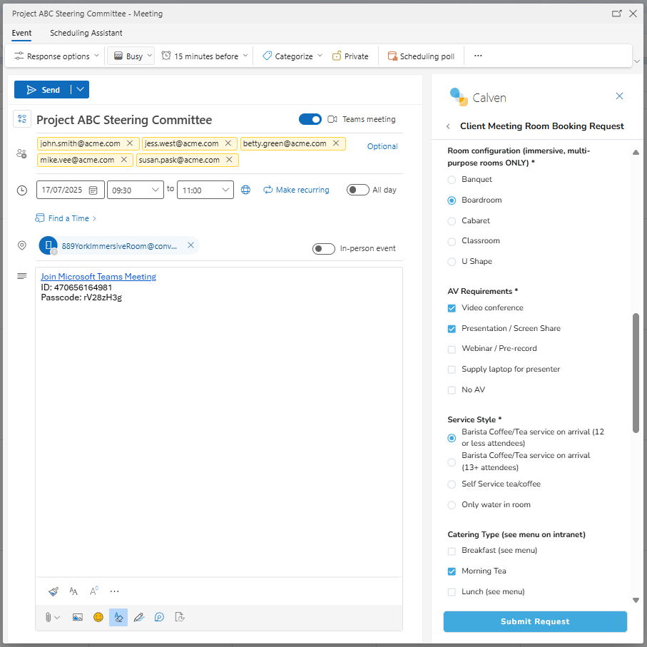
Task: Open more formatting options ellipsis
Action: pos(114,591)
